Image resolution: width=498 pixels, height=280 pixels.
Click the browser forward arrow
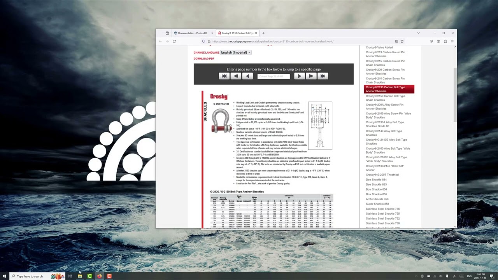[167, 41]
